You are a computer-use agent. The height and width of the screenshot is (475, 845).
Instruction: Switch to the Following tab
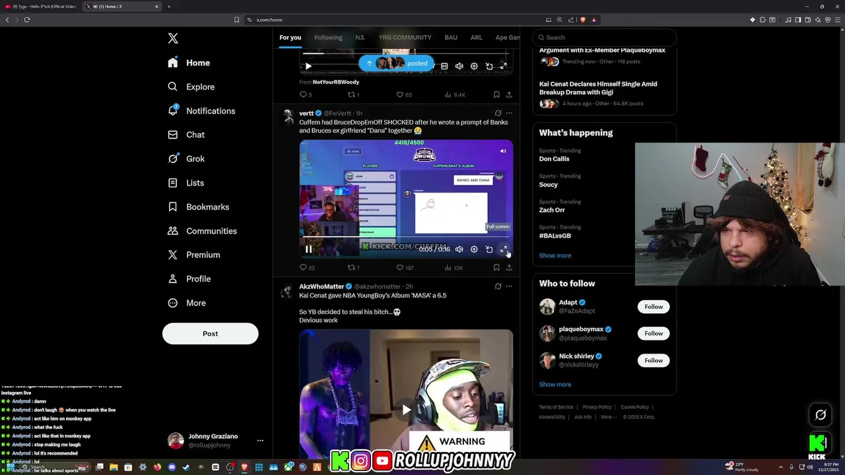point(328,38)
